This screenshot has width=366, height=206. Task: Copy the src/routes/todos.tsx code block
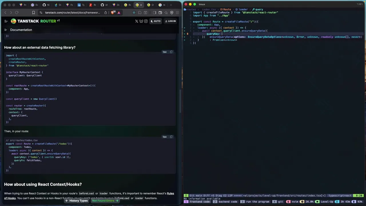click(x=171, y=137)
